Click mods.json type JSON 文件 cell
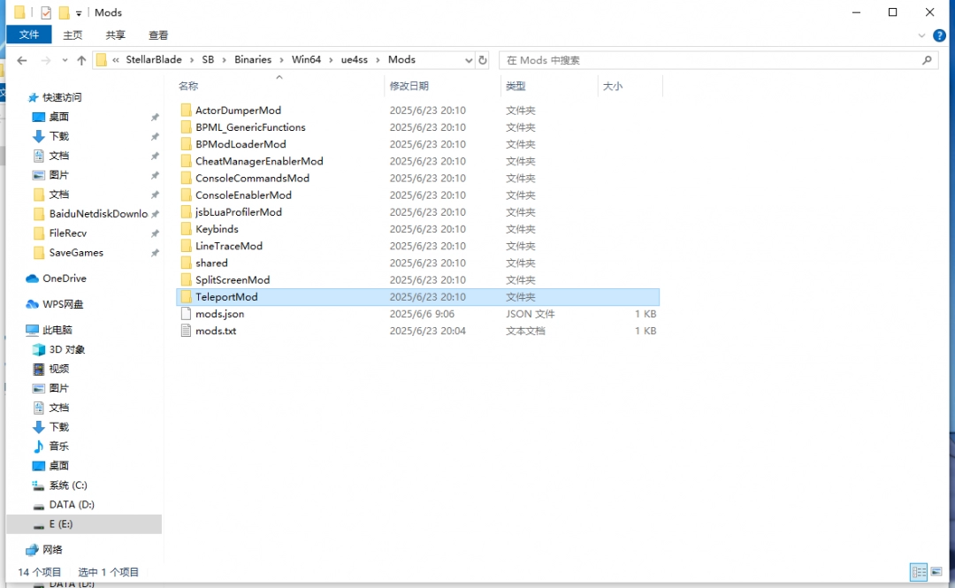 tap(530, 314)
